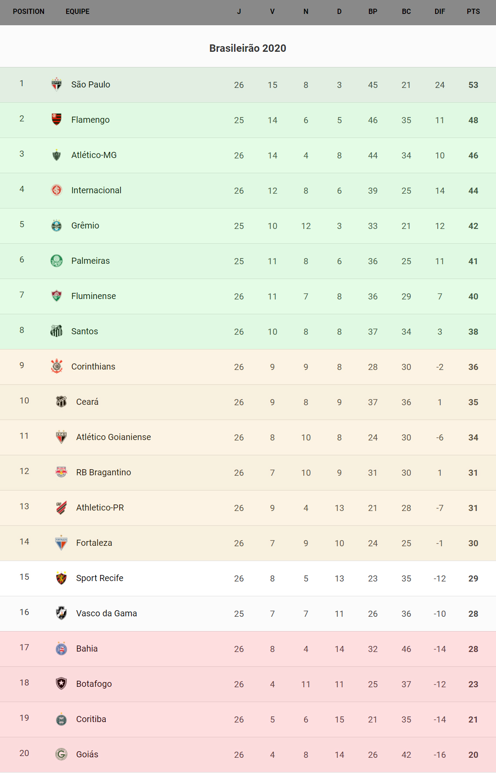Click the São Paulo club crest

pyautogui.click(x=57, y=84)
